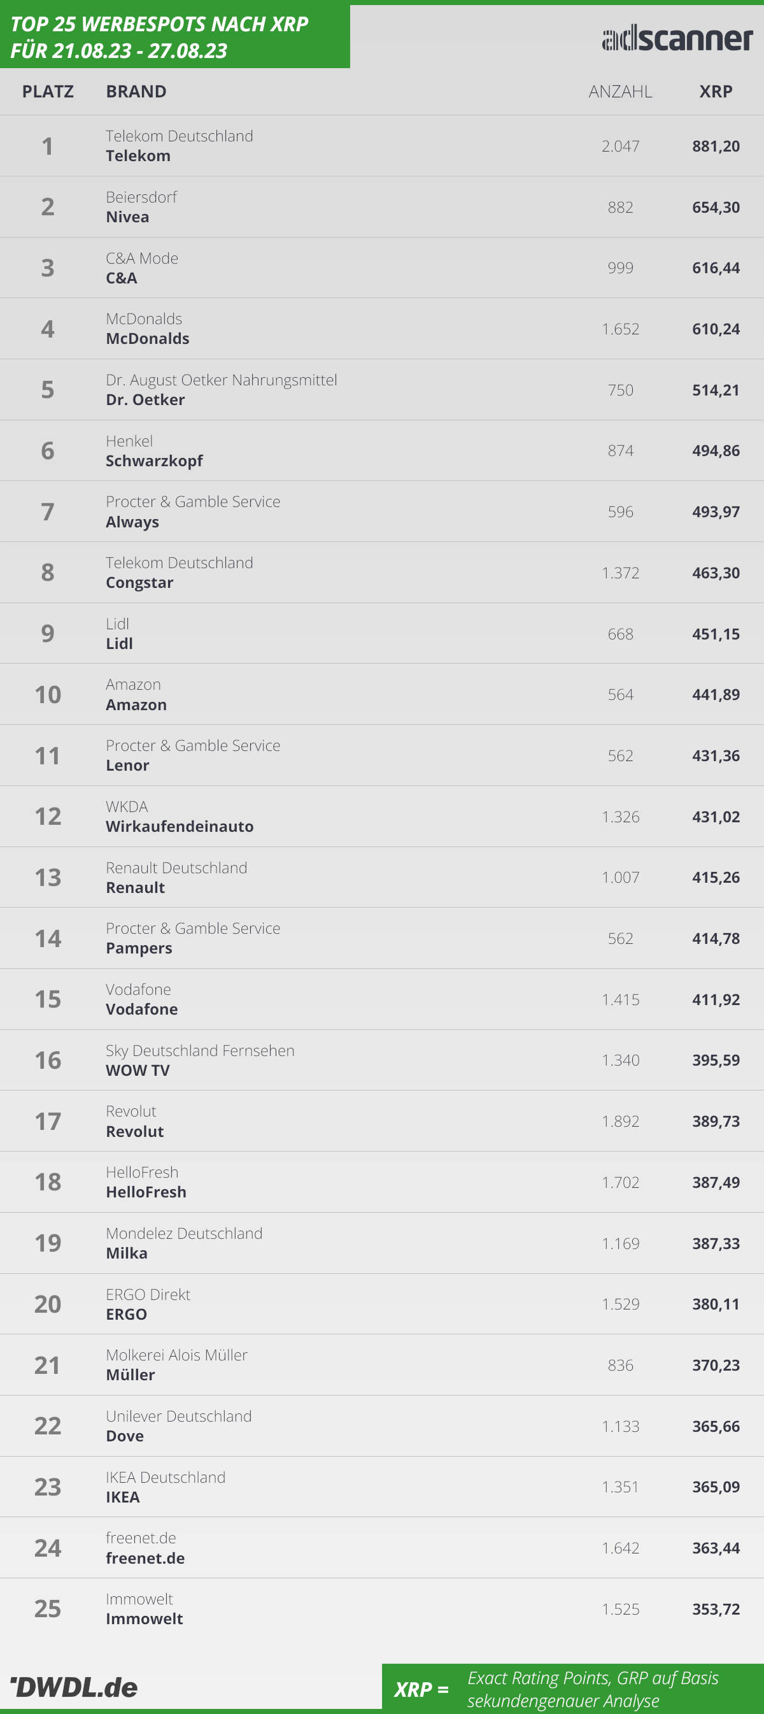764x1714 pixels.
Task: Click the Dr. Oetker brand name
Action: pyautogui.click(x=146, y=400)
